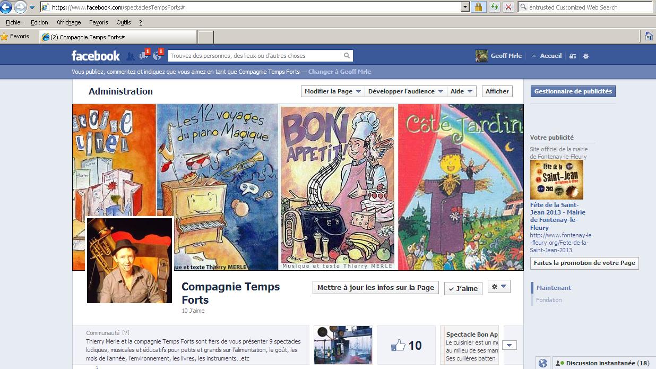
Task: Click the red Stop loading icon
Action: tap(508, 7)
